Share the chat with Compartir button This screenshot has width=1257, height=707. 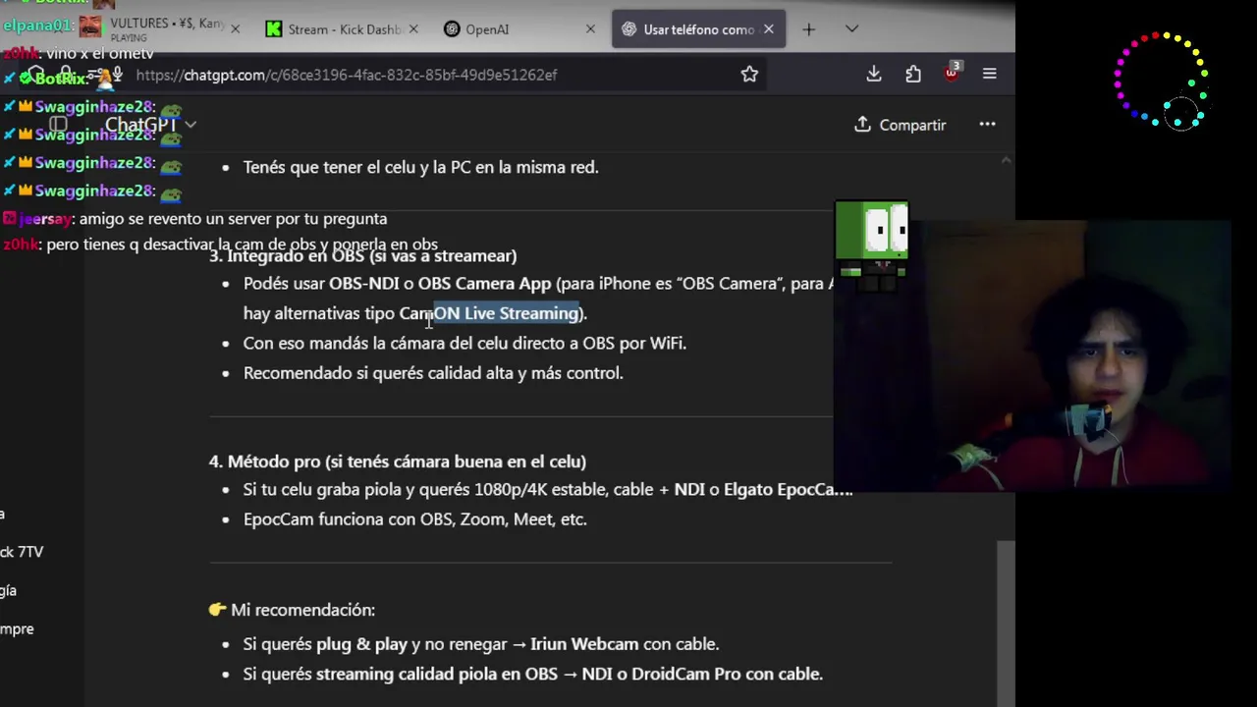point(901,125)
